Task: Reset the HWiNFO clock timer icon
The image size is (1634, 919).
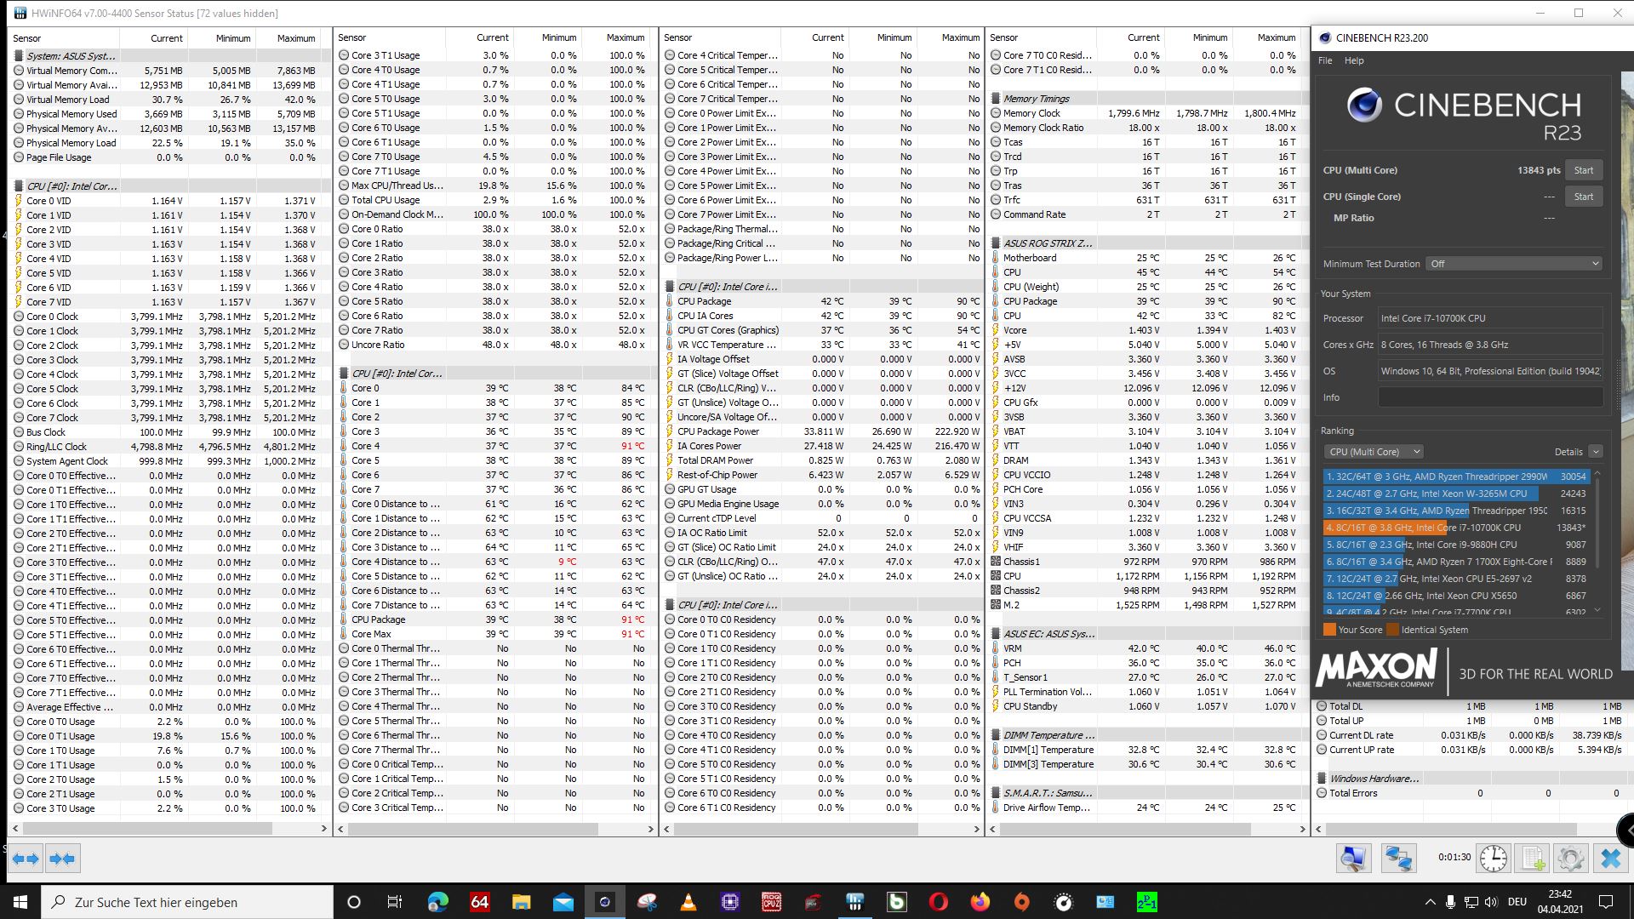Action: pos(1494,859)
